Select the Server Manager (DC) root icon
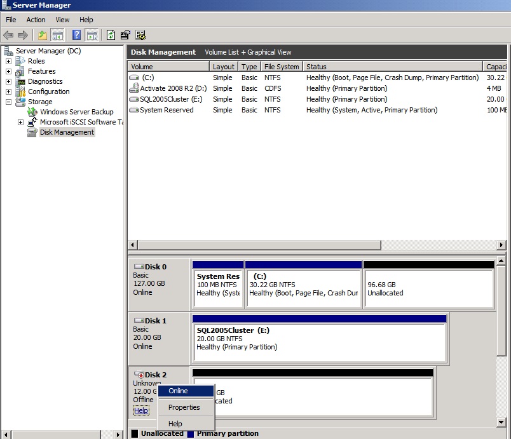Screen dimensions: 511x439 [x=8, y=51]
